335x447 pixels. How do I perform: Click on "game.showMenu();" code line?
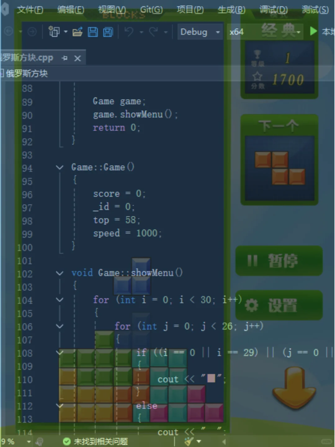coord(135,115)
